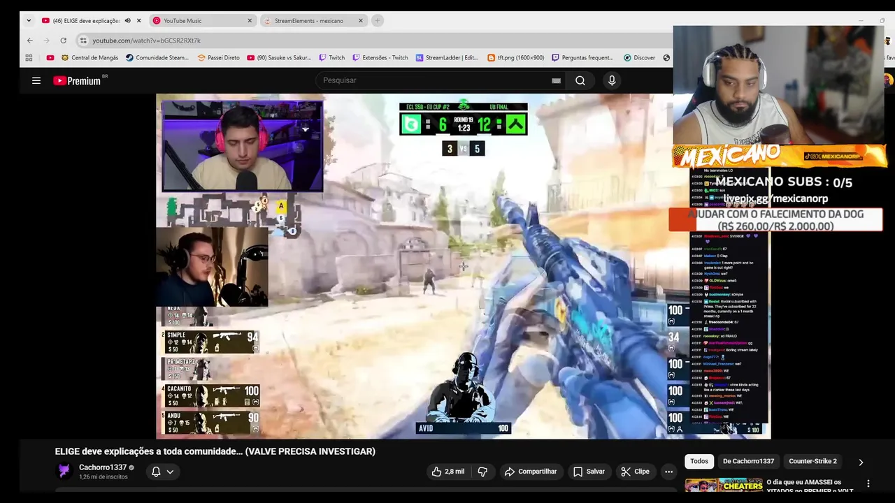Viewport: 895px width, 503px height.
Task: Open a new browser tab
Action: point(378,20)
